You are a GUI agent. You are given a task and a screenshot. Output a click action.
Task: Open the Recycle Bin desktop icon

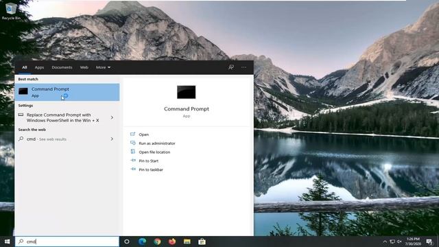point(11,11)
